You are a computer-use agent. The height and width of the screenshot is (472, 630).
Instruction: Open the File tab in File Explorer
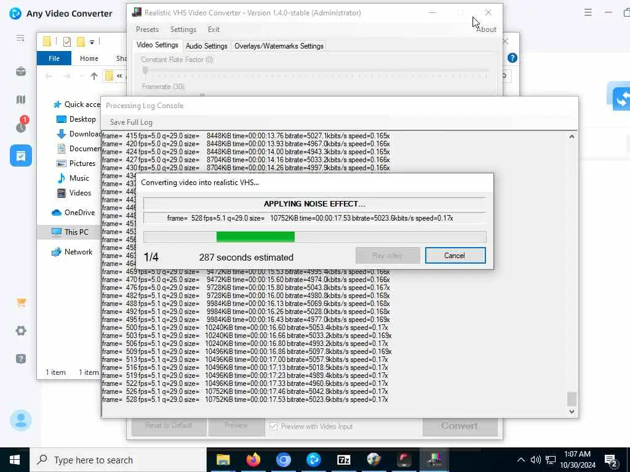click(x=54, y=58)
